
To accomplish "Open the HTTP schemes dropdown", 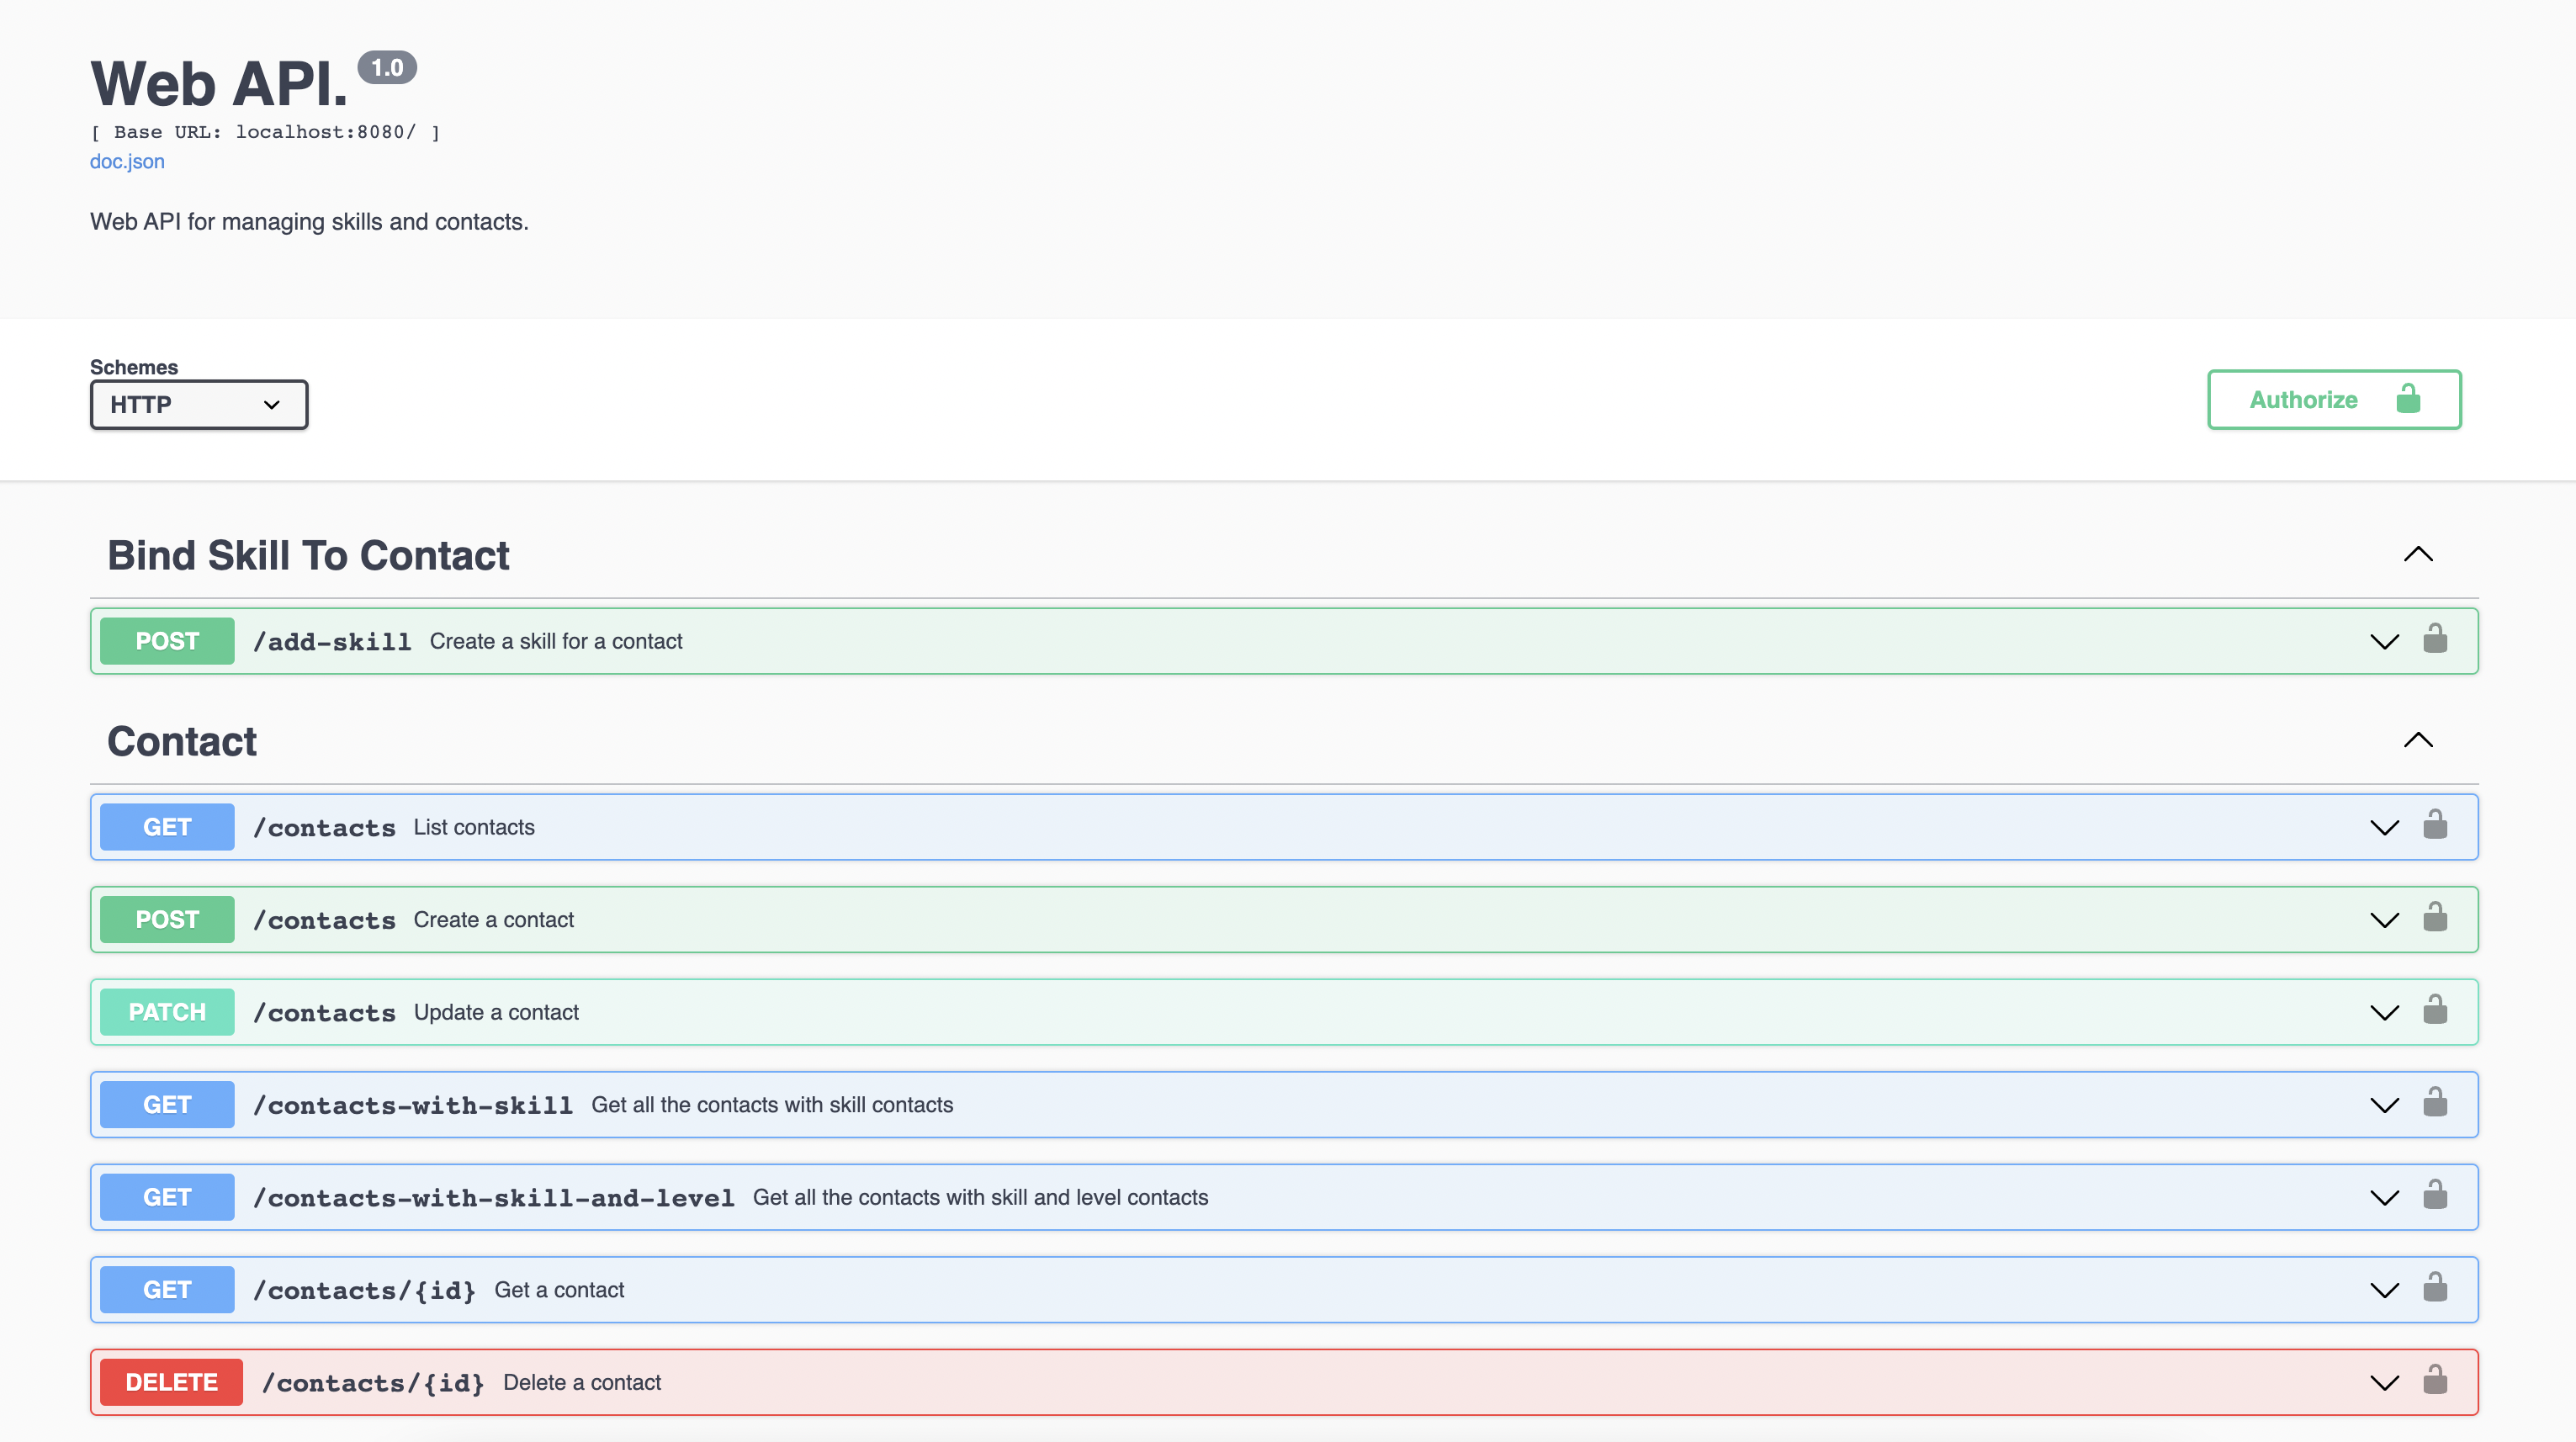I will click(199, 405).
